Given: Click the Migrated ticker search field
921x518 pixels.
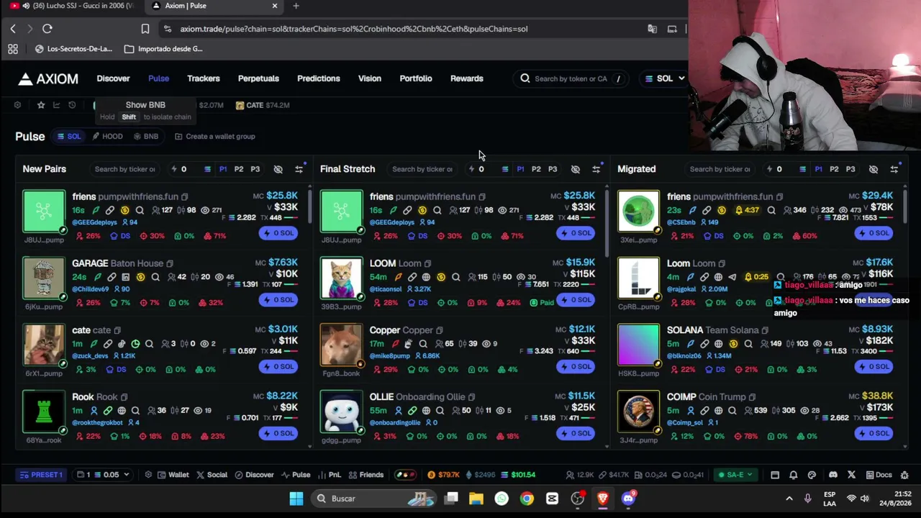Looking at the screenshot, I should point(720,169).
